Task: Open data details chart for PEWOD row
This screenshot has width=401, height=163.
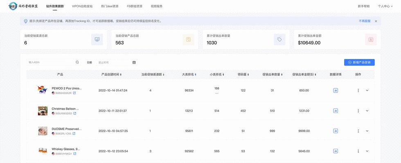Action: [x=336, y=90]
